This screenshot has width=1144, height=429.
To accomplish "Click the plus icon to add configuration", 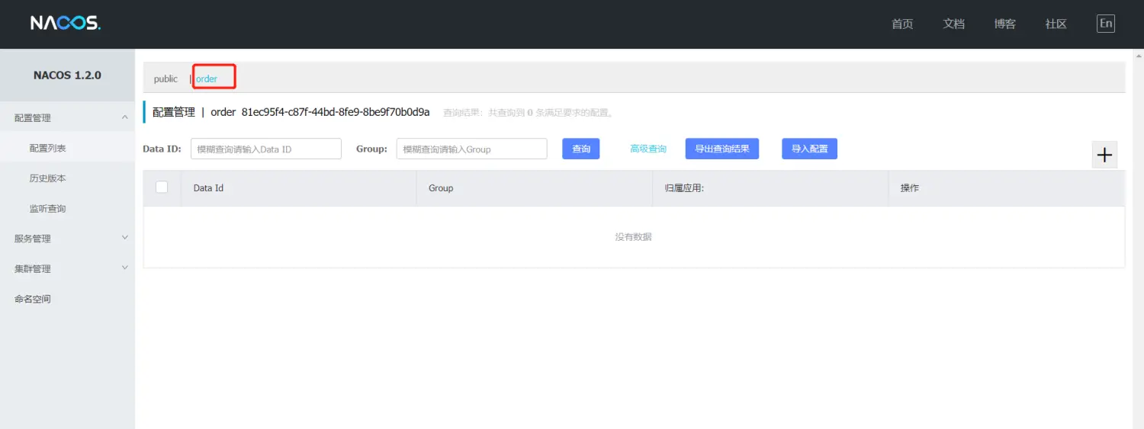I will click(x=1104, y=155).
